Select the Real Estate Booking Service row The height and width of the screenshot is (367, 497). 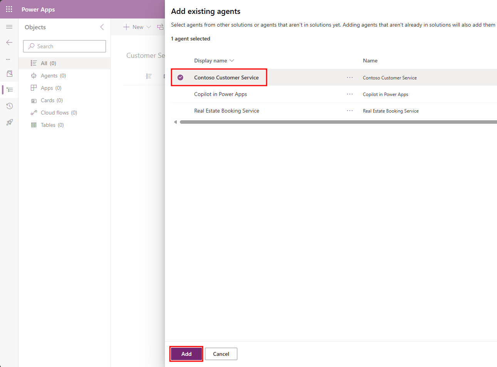click(x=334, y=111)
